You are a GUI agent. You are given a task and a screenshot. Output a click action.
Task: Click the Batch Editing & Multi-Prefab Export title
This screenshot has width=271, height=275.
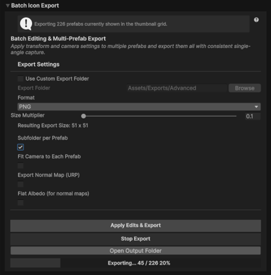point(58,39)
